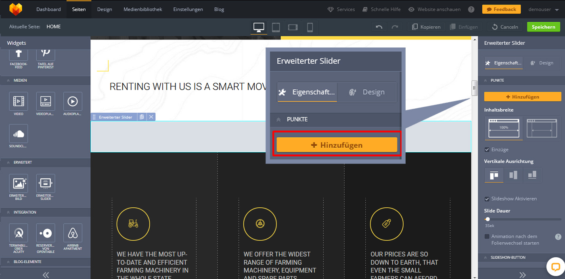The image size is (565, 279).
Task: Select the mobile phone preview icon
Action: (310, 27)
